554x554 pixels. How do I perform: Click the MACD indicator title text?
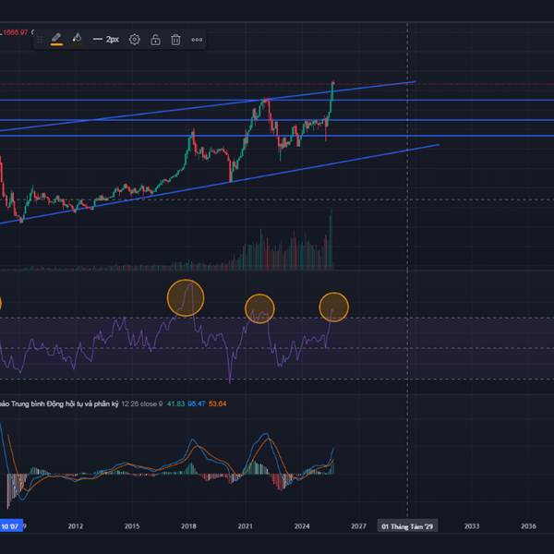(x=59, y=403)
